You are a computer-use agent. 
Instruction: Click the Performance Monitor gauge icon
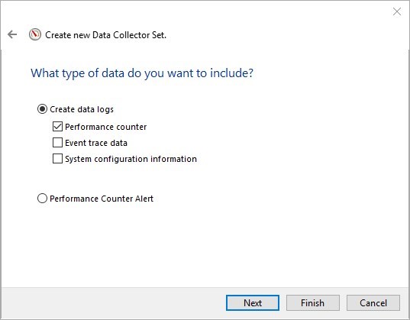coord(35,34)
